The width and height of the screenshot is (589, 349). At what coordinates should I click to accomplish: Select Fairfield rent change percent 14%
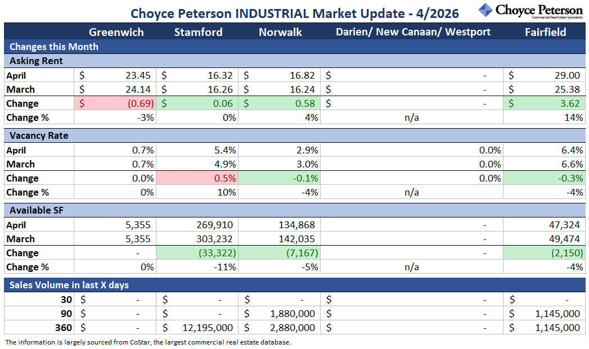point(545,117)
